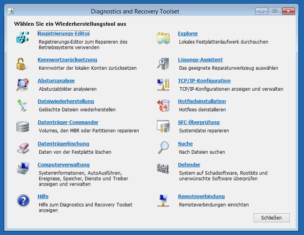Click the SFC-Überprüfung window icon

pos(163,126)
